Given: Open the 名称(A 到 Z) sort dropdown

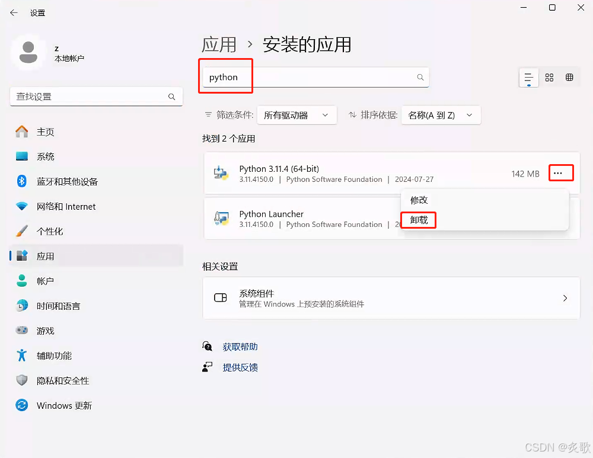Looking at the screenshot, I should point(441,116).
